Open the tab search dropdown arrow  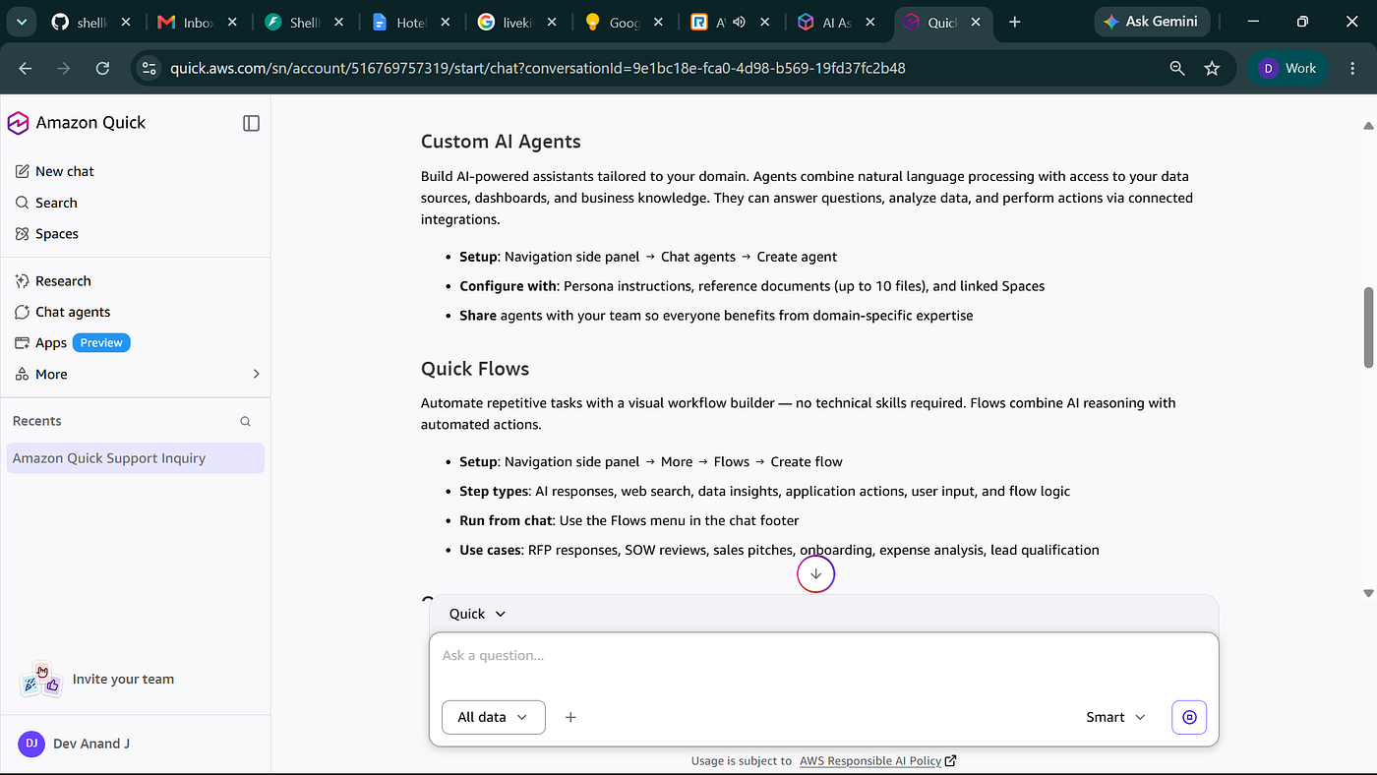point(22,22)
